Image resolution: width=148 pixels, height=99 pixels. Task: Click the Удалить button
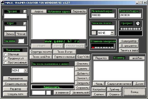(82, 69)
